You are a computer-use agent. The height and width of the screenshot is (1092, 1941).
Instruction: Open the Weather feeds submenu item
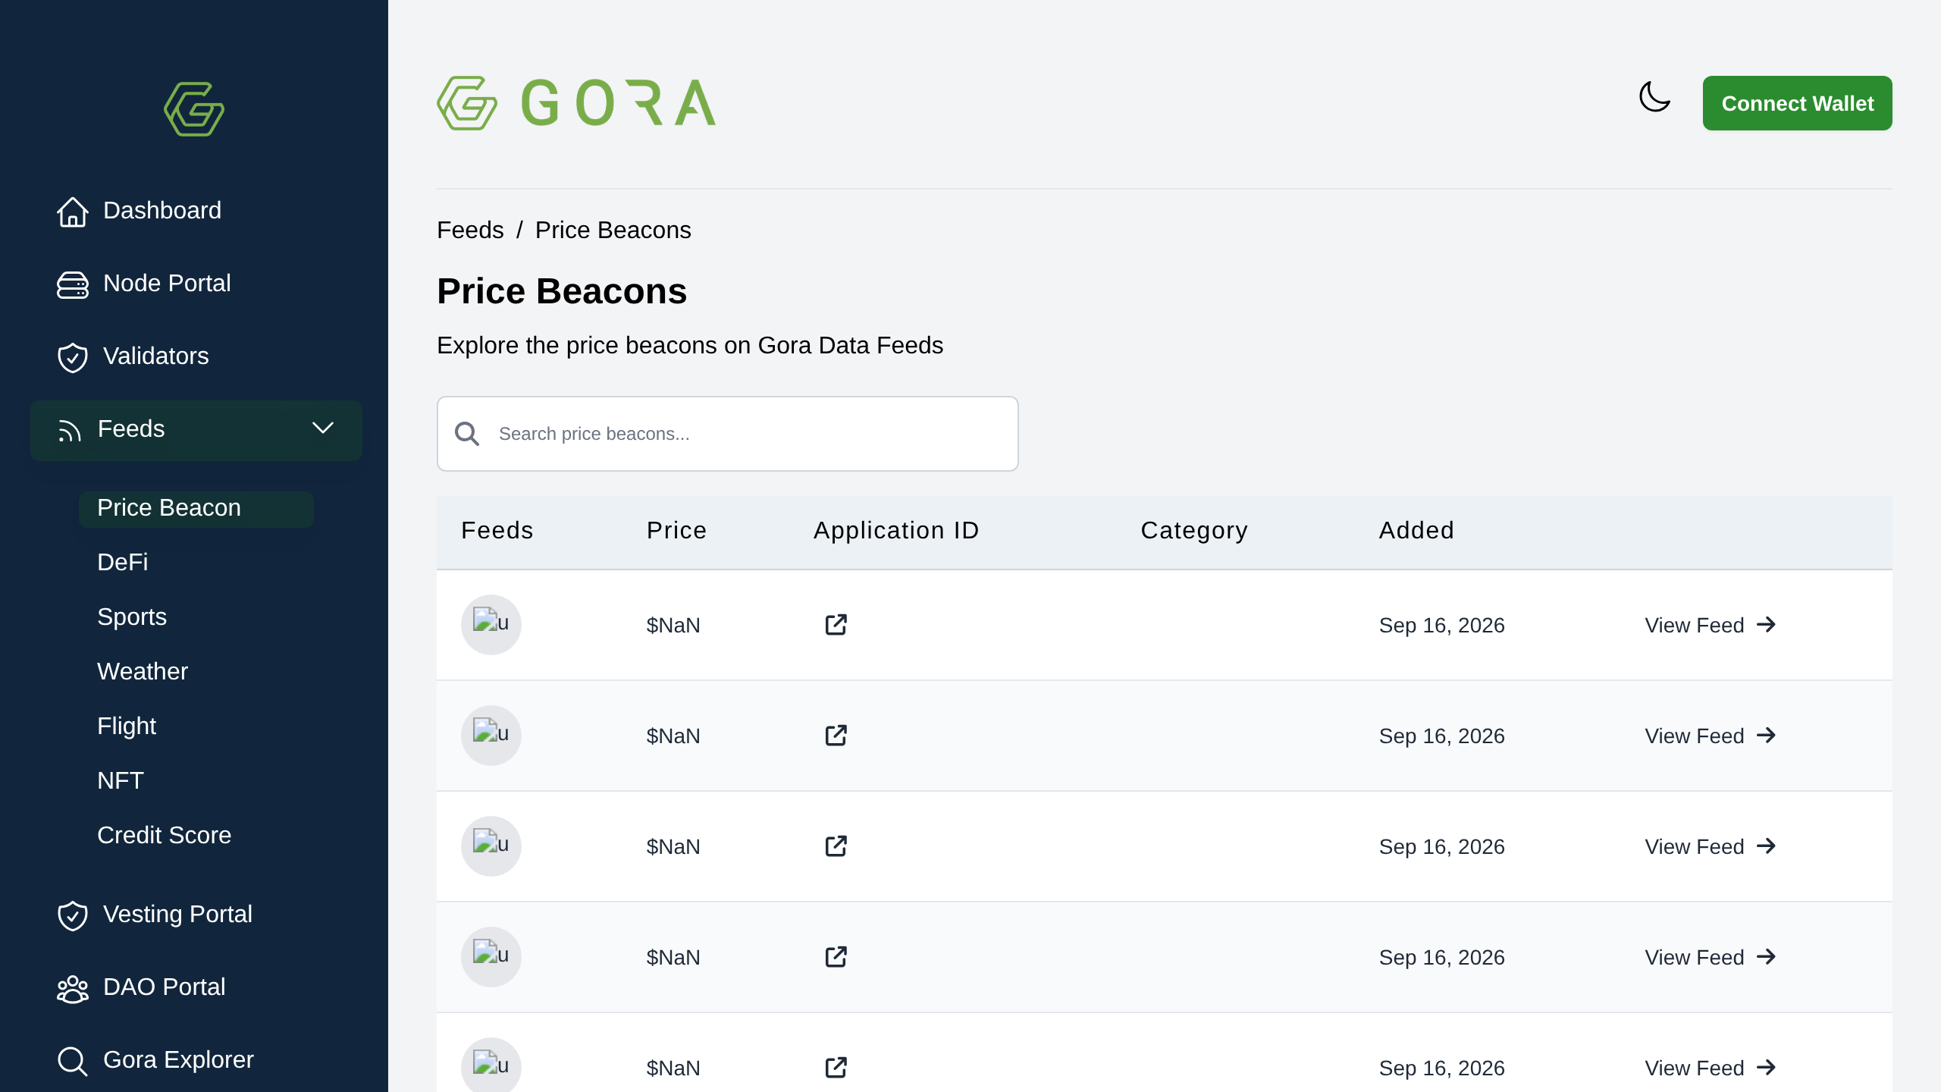click(143, 671)
